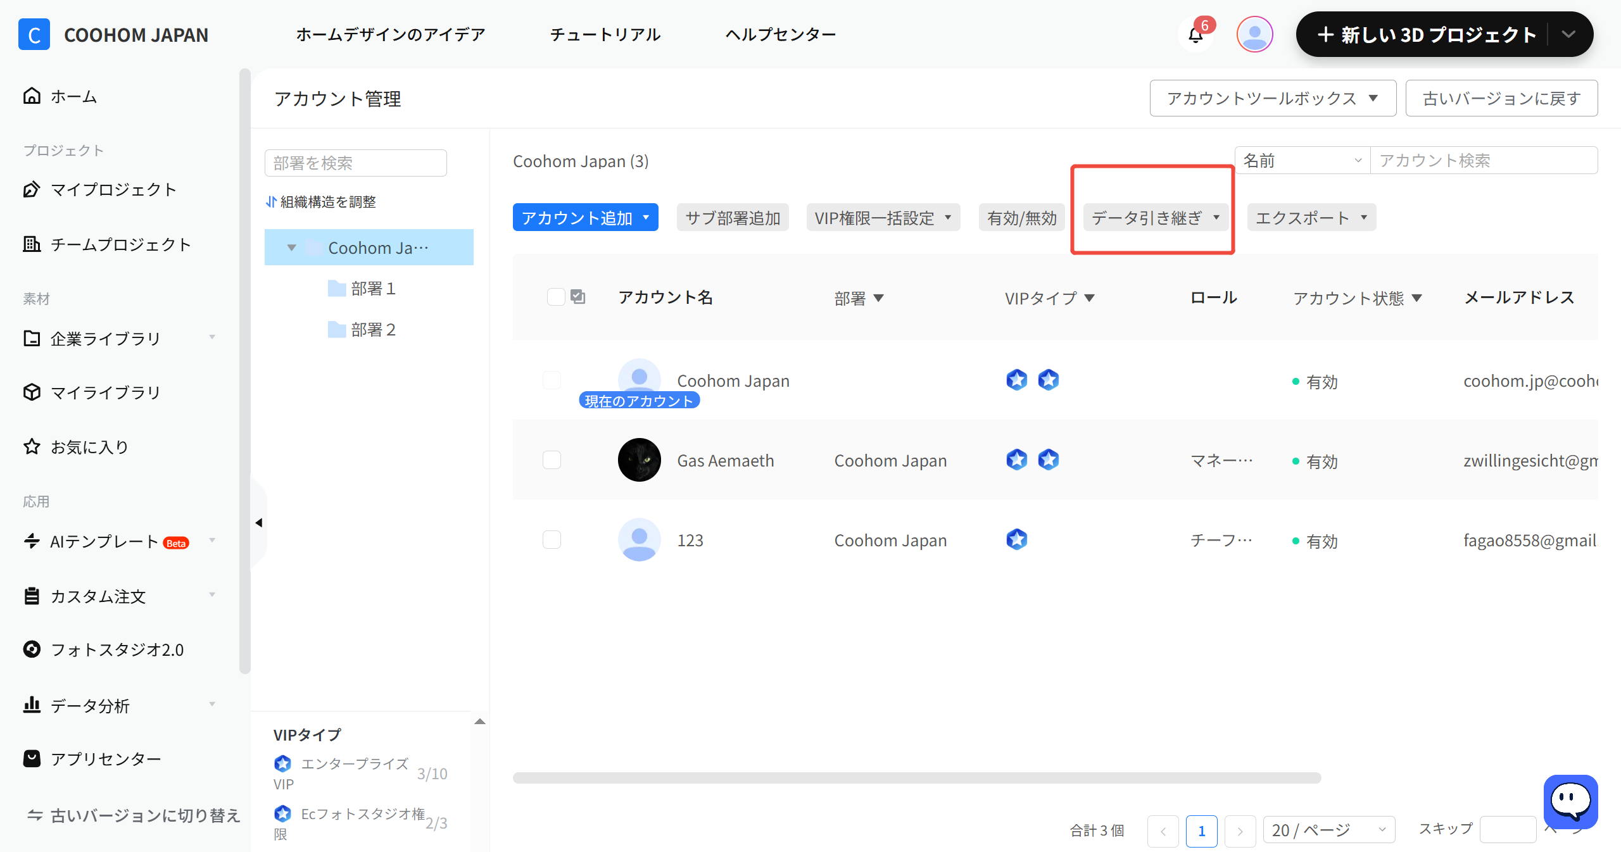Viewport: 1621px width, 852px height.
Task: Click the アプリセンター icon
Action: pyautogui.click(x=32, y=758)
